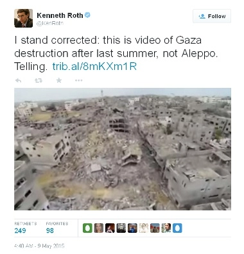
Task: Open the trib.al/8mKXm1R link
Action: pos(94,67)
